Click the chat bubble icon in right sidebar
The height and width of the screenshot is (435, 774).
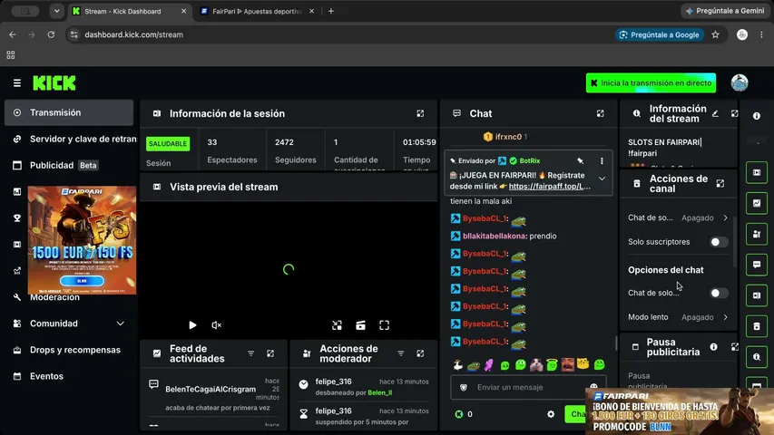coord(756,265)
